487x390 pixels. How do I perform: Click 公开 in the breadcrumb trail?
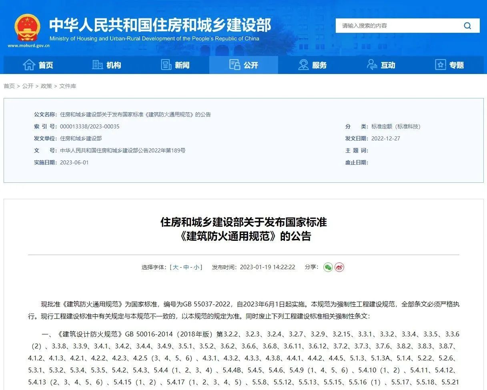[x=28, y=86]
